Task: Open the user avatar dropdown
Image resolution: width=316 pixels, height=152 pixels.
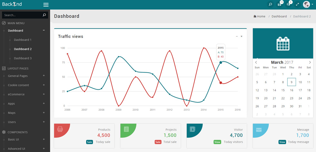Action: (x=308, y=4)
